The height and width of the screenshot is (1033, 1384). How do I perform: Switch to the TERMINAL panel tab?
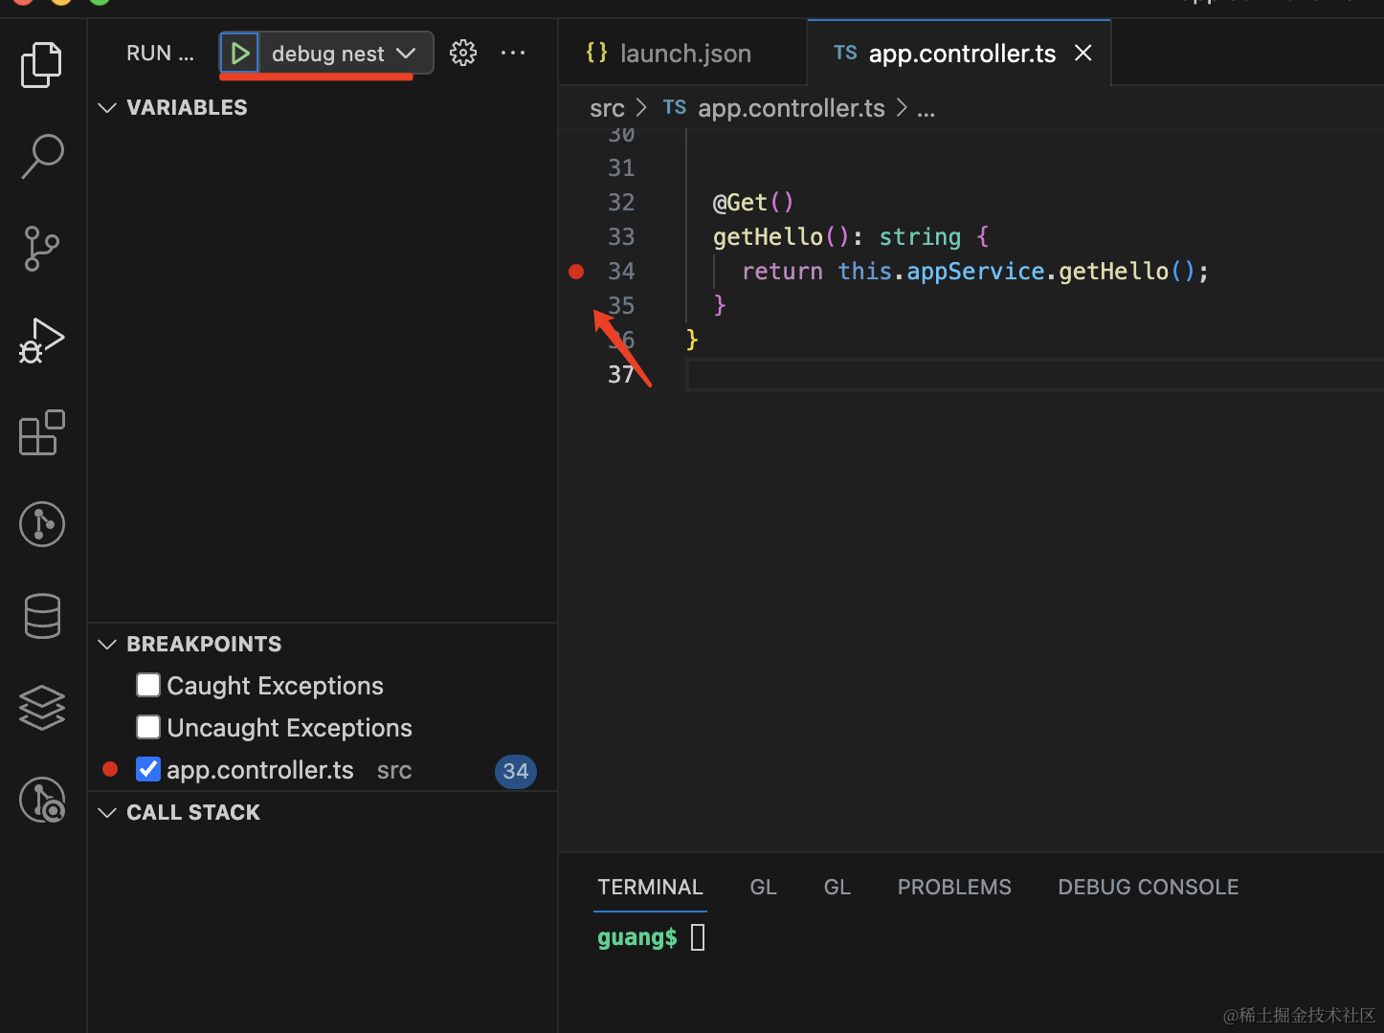[650, 888]
